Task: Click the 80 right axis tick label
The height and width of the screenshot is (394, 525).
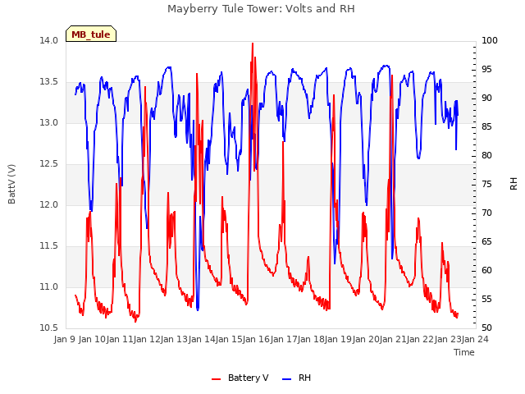Action: (x=486, y=155)
